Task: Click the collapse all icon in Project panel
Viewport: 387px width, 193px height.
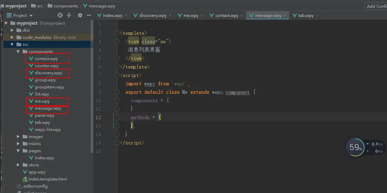Action: pos(69,15)
